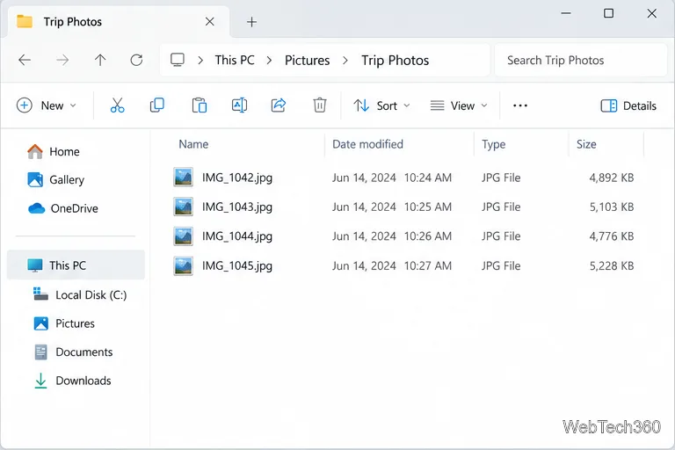Click the 4,892 KB size value

pos(612,178)
